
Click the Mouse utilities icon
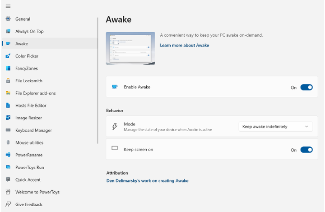8,142
